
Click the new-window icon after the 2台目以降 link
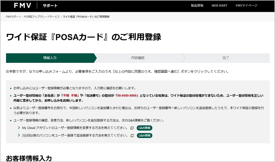point(132,136)
